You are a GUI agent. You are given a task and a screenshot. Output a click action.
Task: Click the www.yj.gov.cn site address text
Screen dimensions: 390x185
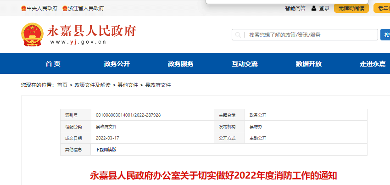[x=78, y=42]
